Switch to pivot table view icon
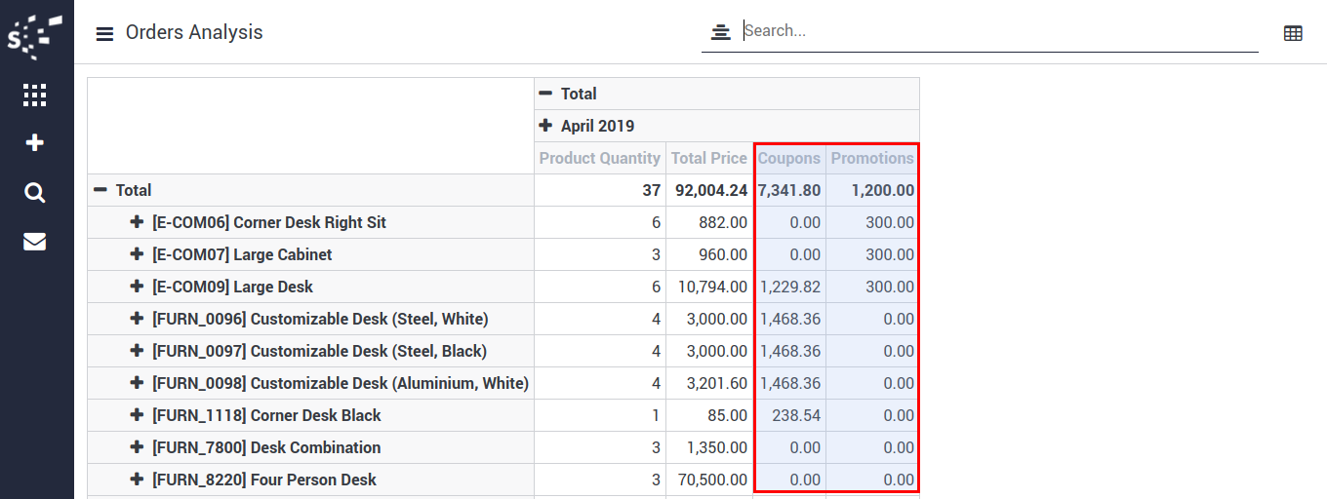 [x=1293, y=33]
